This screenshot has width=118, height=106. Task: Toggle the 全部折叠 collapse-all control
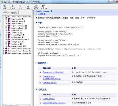tap(40, 14)
